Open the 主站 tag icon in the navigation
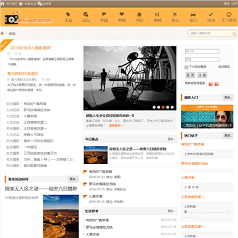 point(68,15)
